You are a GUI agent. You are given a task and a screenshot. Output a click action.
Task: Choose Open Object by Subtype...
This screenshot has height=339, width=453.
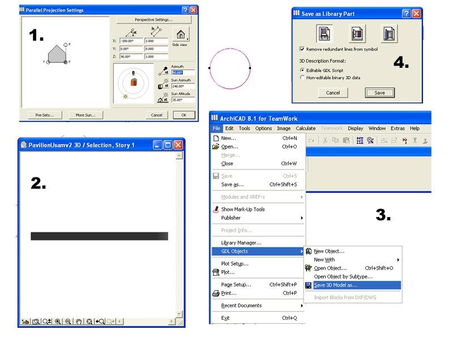[x=353, y=276]
